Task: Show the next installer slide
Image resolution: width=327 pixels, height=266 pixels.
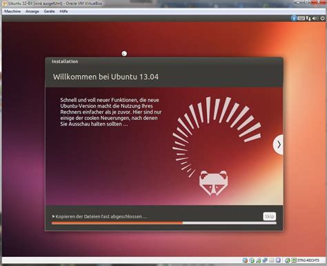Action: (279, 145)
